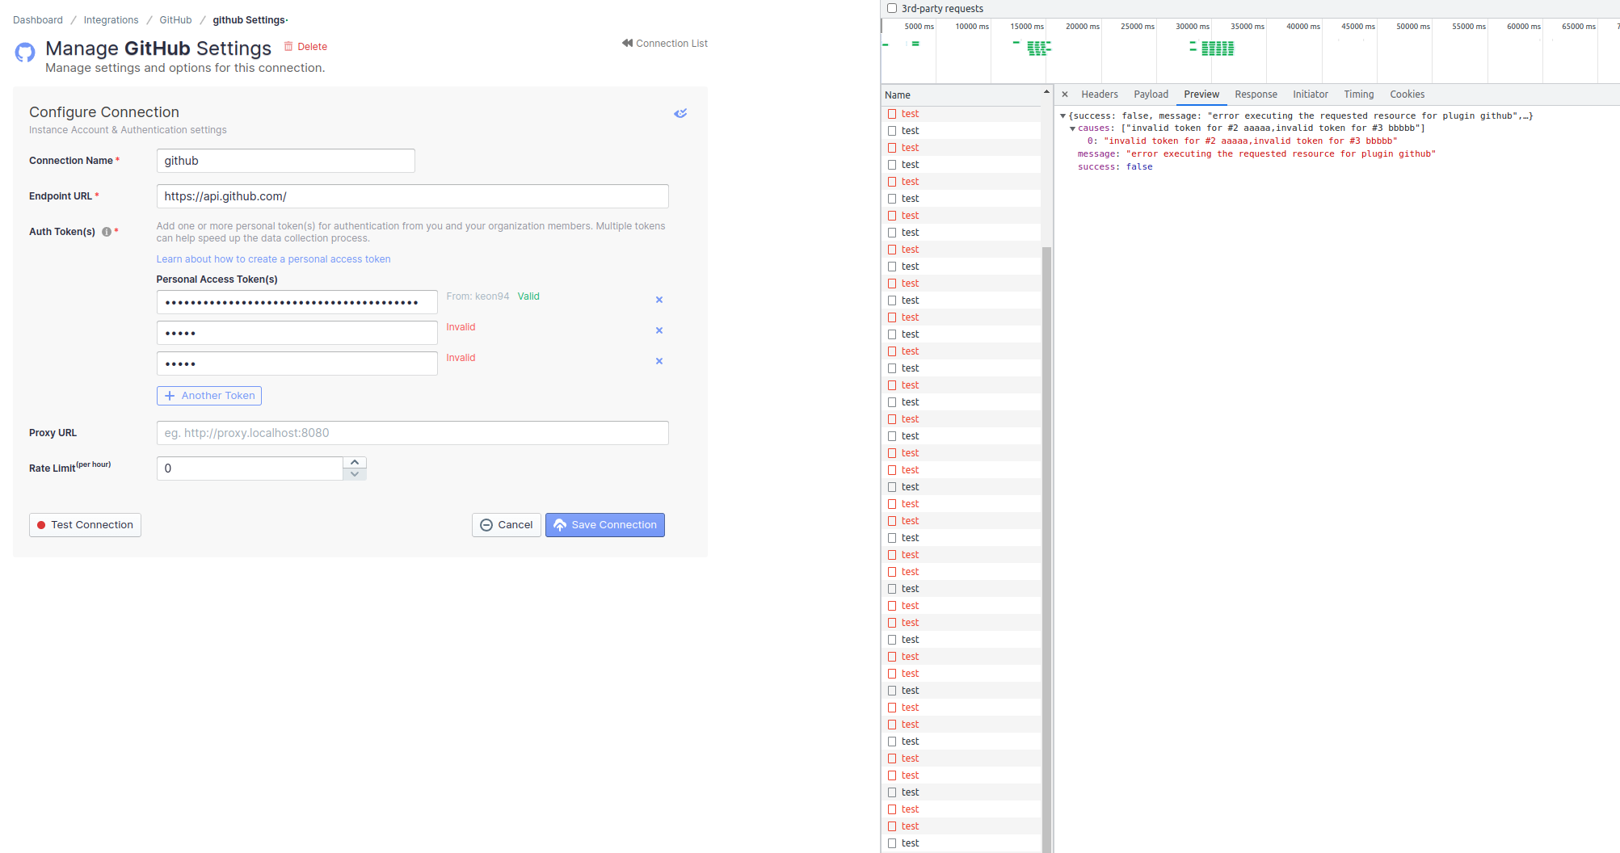Remove the first Invalid token with X
The image size is (1620, 853).
[659, 330]
